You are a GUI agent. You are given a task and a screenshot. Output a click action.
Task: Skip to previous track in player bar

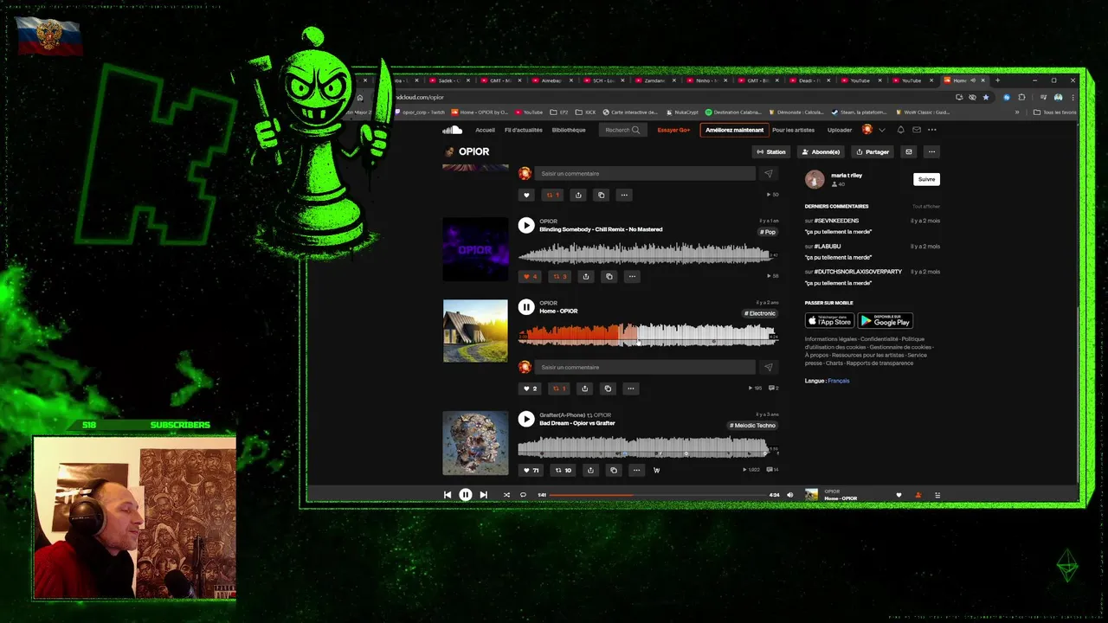click(x=448, y=495)
